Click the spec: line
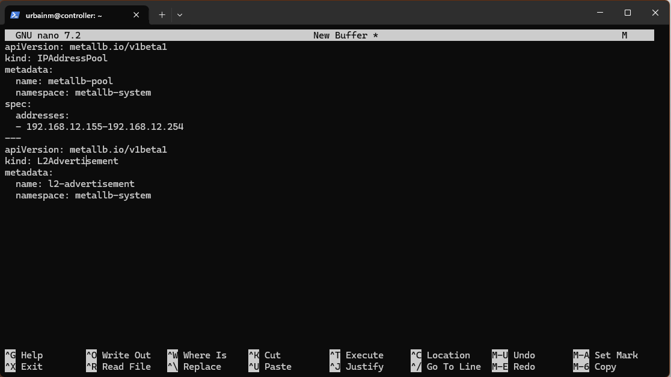Image resolution: width=671 pixels, height=377 pixels. [x=18, y=104]
